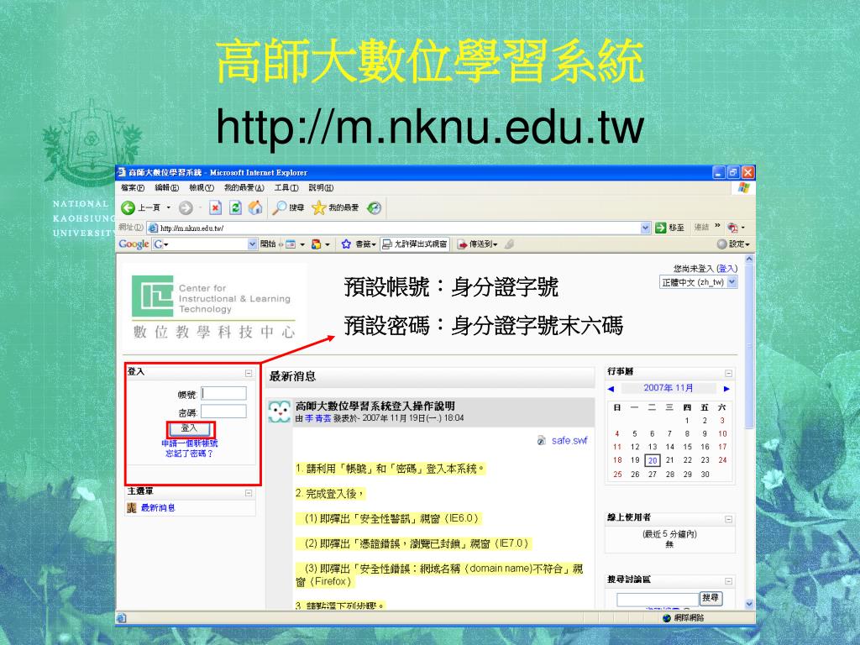Click the safe.swf file icon

(x=542, y=440)
